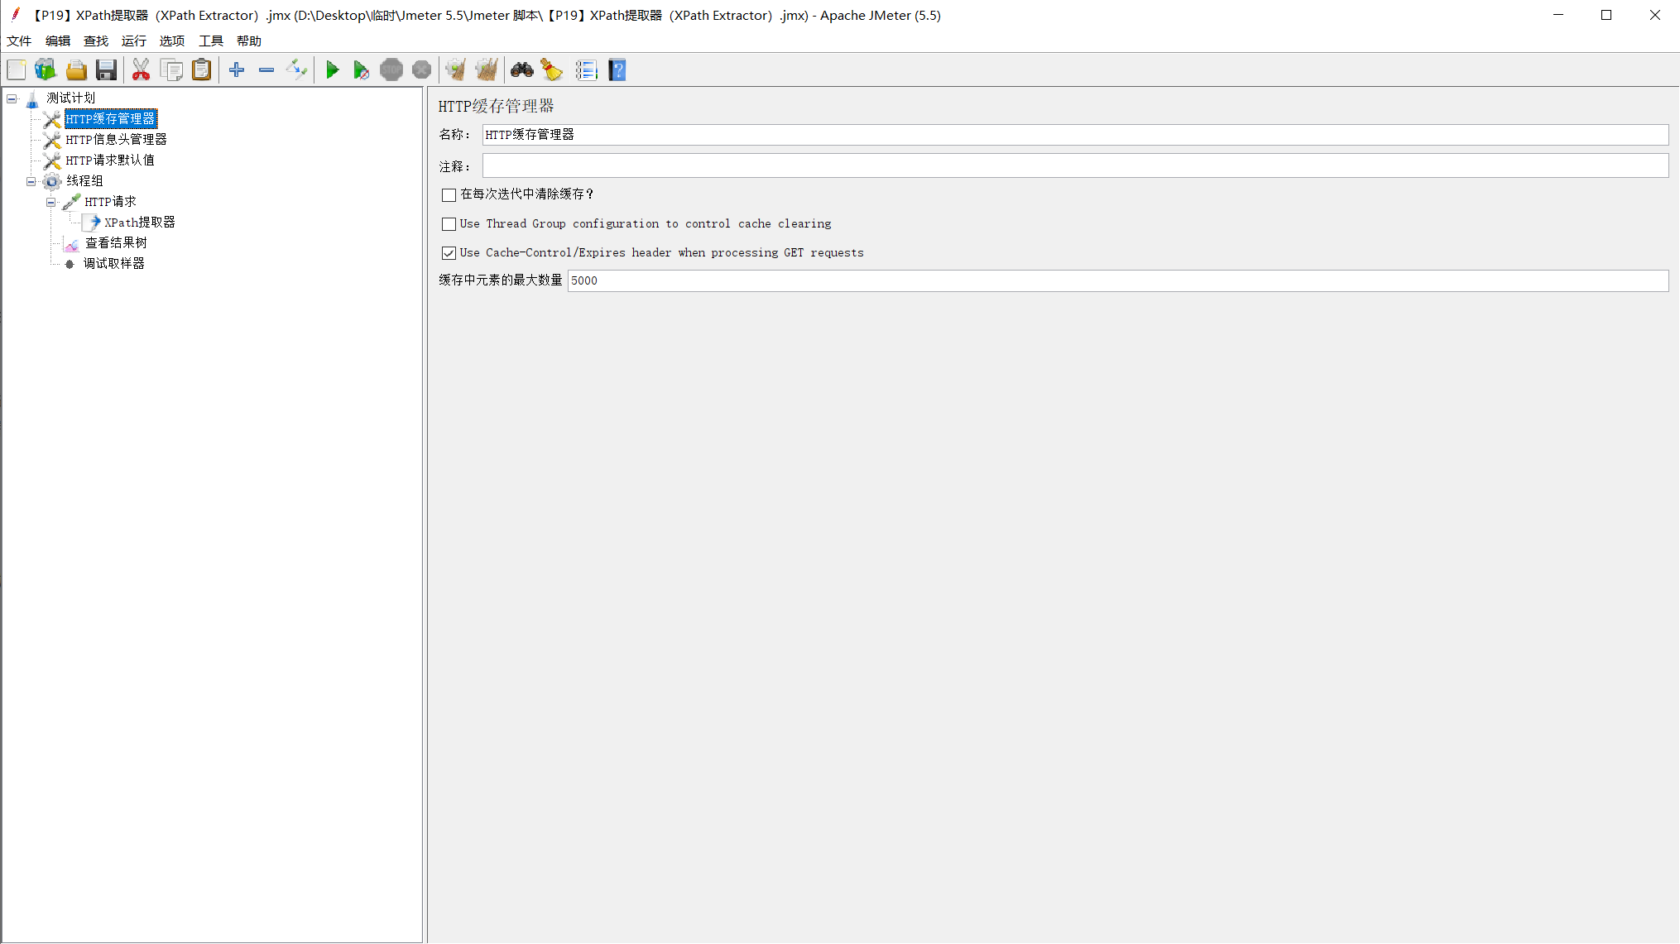The height and width of the screenshot is (944, 1680).
Task: Uncheck Use Cache-Control/Expires header option
Action: tap(449, 252)
